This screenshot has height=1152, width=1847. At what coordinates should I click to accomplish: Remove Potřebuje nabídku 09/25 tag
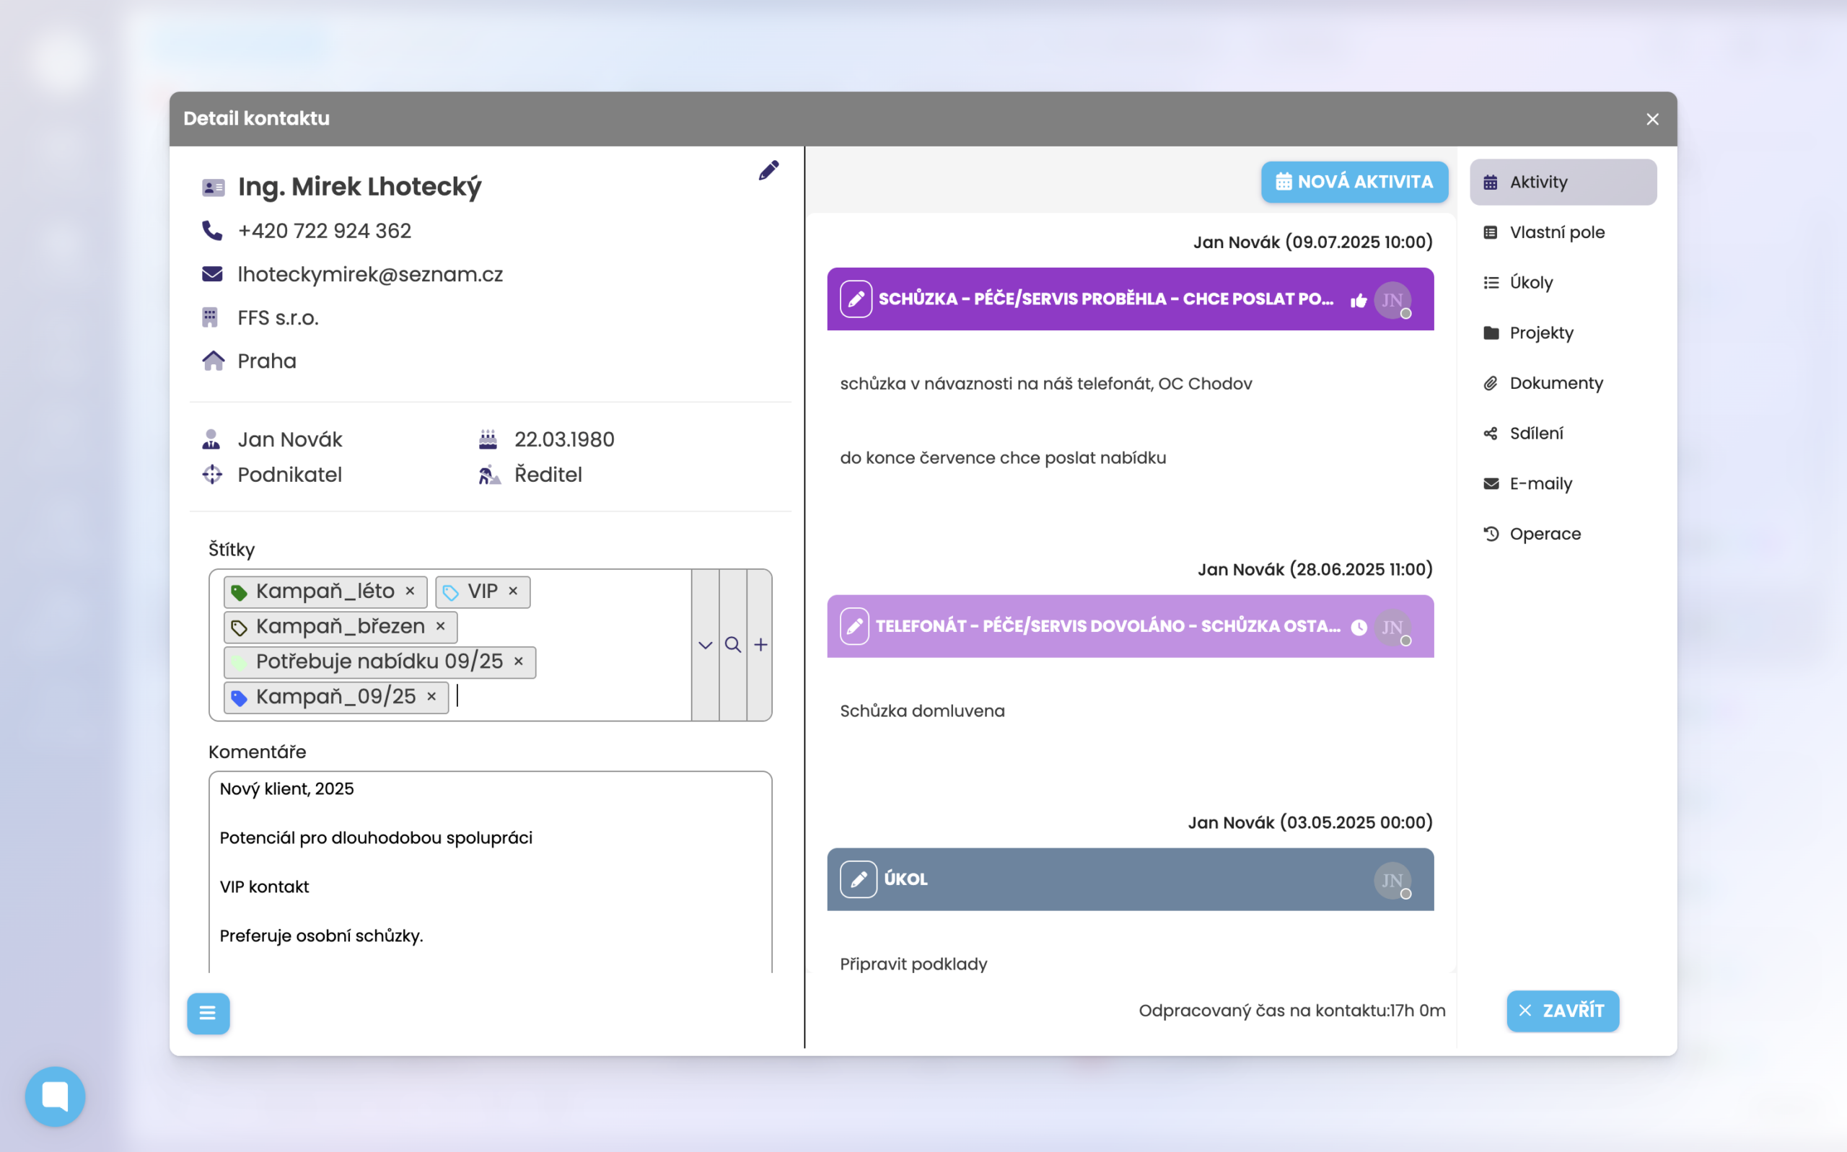[518, 661]
